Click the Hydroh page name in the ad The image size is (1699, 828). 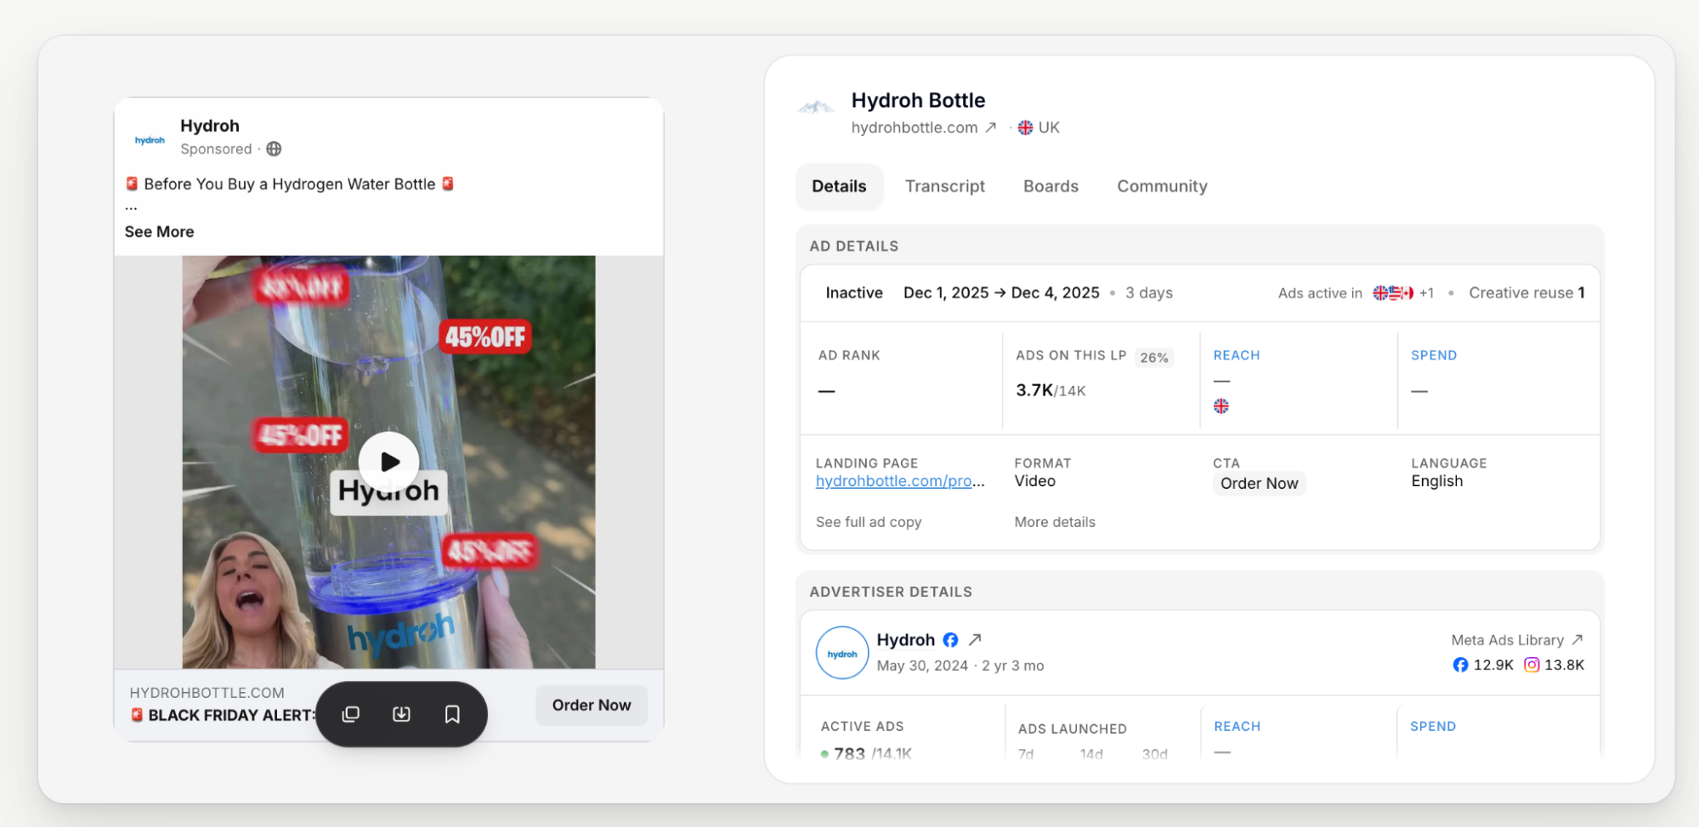pyautogui.click(x=210, y=126)
